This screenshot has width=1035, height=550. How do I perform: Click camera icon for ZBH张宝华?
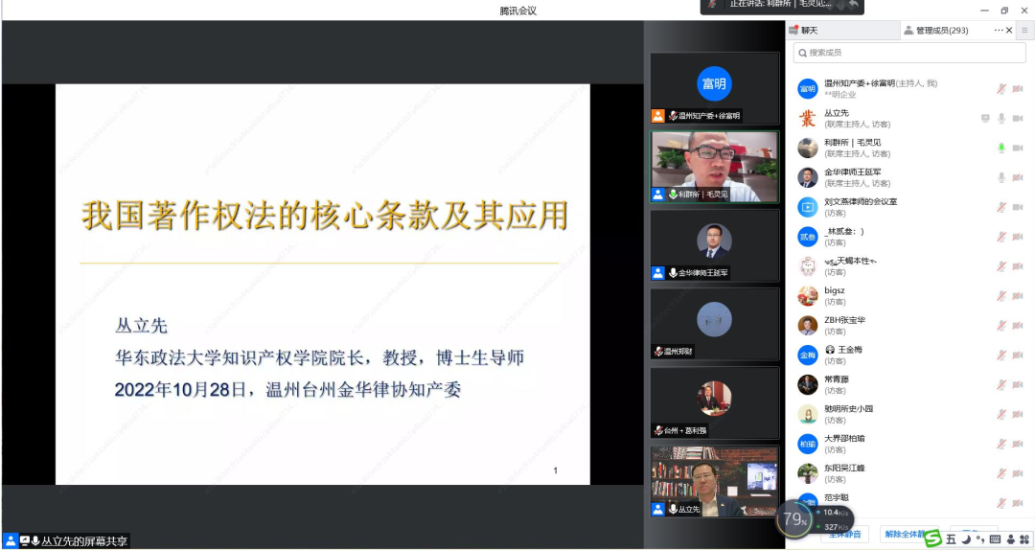[x=1018, y=326]
